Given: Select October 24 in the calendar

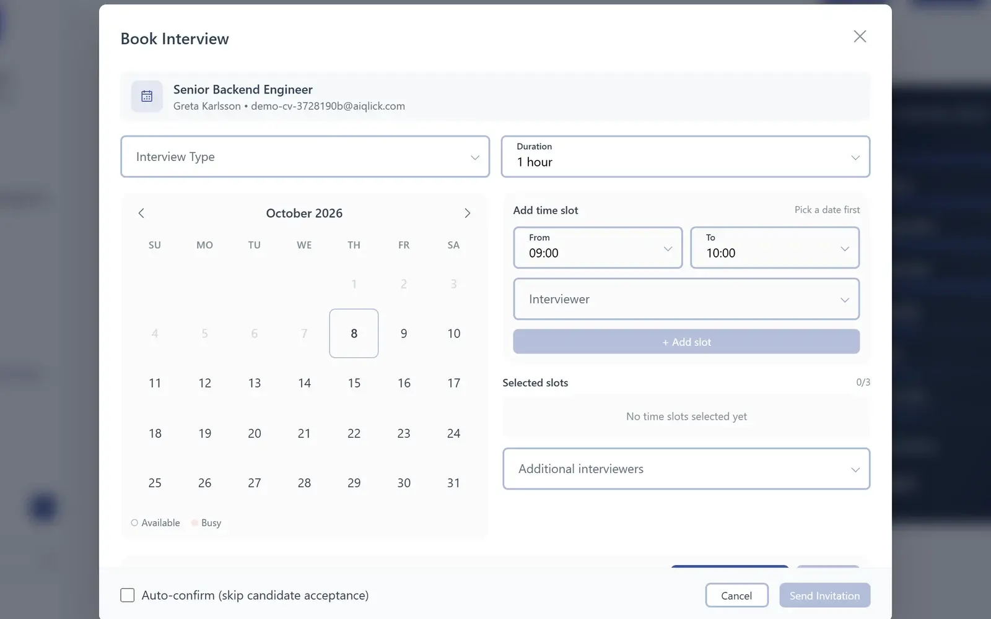Looking at the screenshot, I should (x=453, y=433).
